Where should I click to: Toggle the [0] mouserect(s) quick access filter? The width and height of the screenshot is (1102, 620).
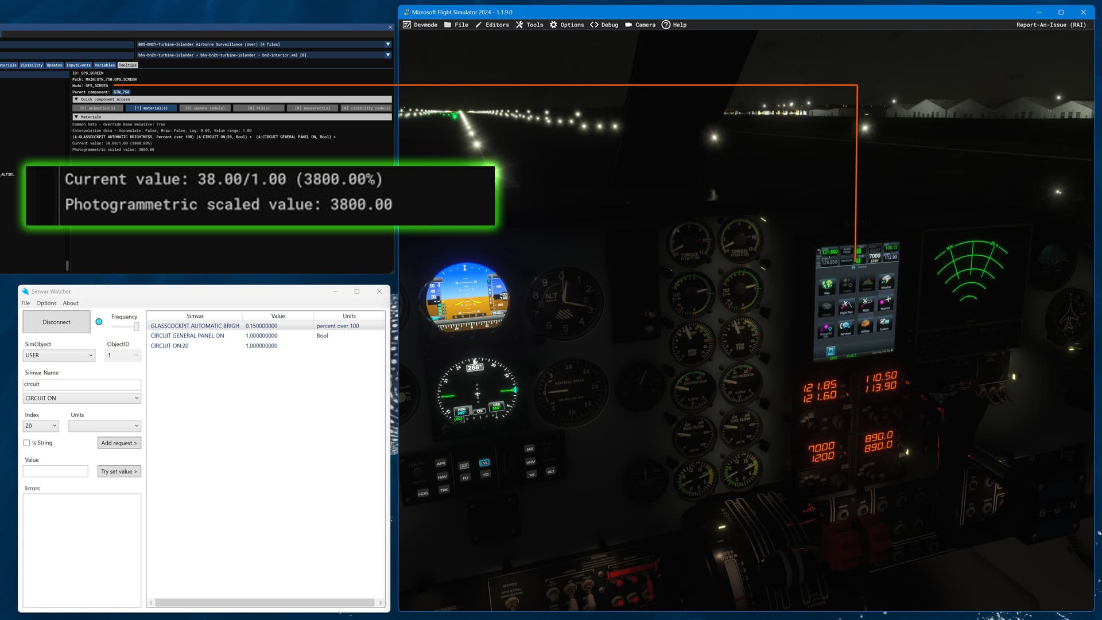click(312, 108)
